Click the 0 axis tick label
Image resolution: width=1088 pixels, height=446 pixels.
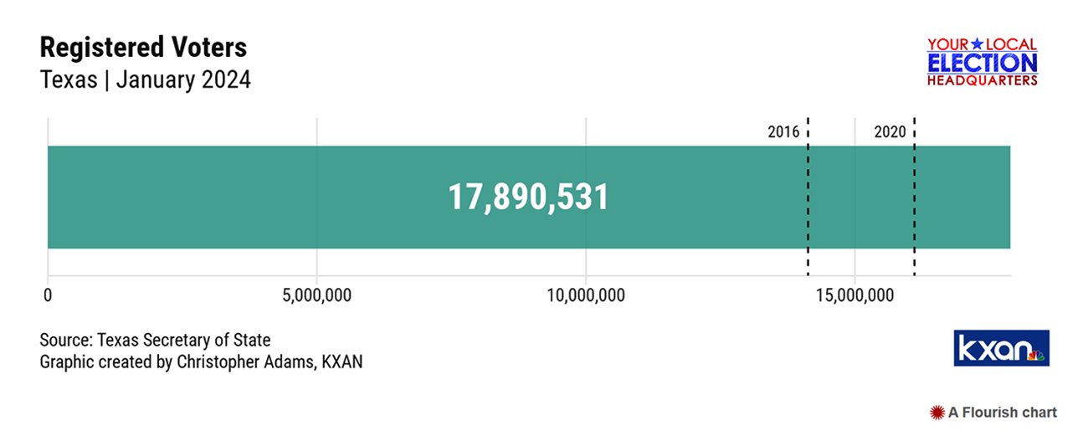pos(48,295)
